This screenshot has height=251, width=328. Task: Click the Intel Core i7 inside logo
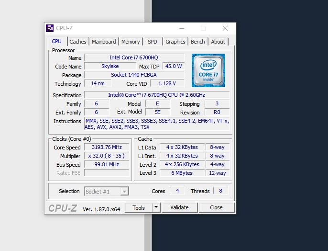[208, 70]
